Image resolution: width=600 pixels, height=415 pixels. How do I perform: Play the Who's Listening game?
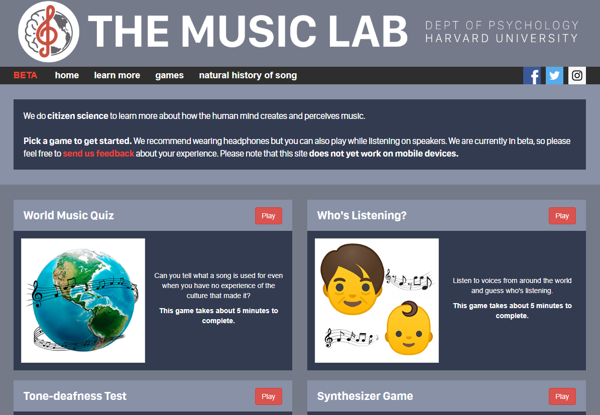point(562,215)
